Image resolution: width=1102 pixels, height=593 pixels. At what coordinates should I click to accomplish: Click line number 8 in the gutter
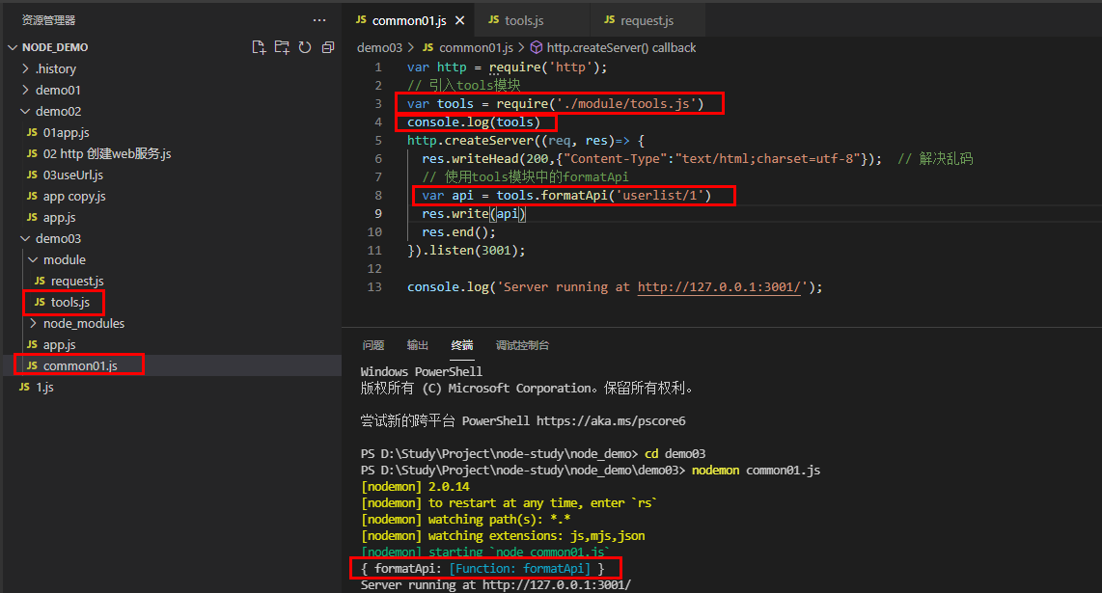coord(378,196)
